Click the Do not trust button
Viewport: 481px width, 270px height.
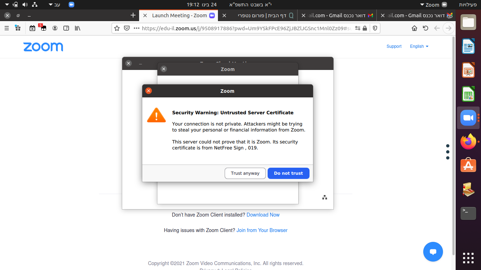[288, 173]
